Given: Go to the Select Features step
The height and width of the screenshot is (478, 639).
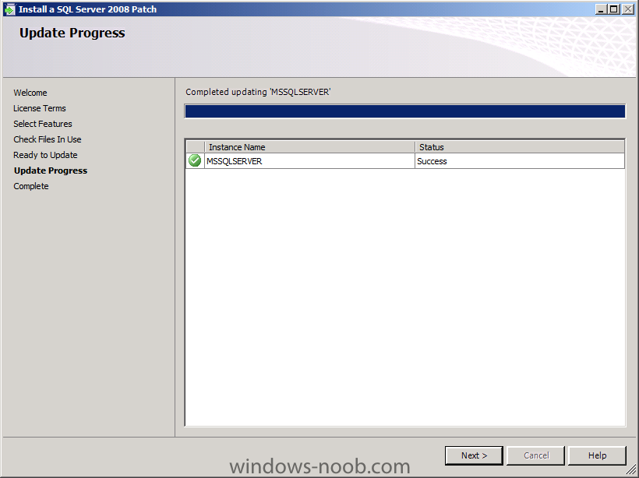Looking at the screenshot, I should click(43, 124).
